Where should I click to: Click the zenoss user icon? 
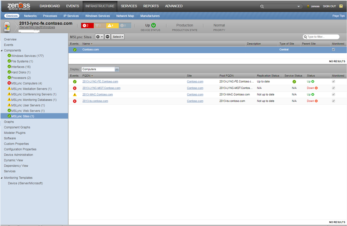[x=308, y=6]
